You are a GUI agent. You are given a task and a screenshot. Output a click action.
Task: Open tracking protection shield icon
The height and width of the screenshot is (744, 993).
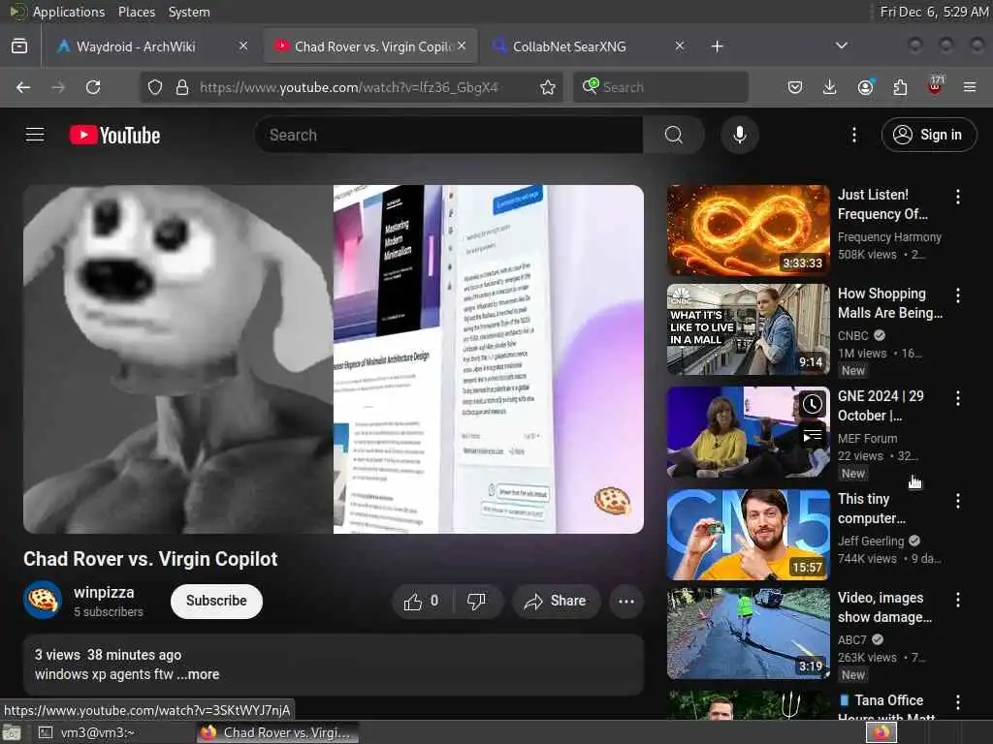[x=155, y=87]
